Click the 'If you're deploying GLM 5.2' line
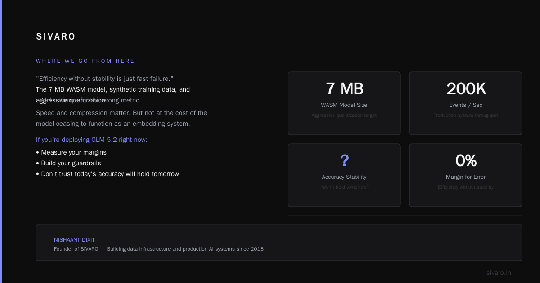 click(x=92, y=140)
